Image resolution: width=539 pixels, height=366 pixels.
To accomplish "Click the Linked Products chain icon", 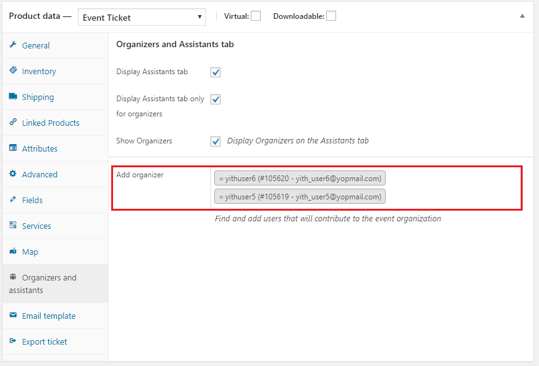I will 13,123.
